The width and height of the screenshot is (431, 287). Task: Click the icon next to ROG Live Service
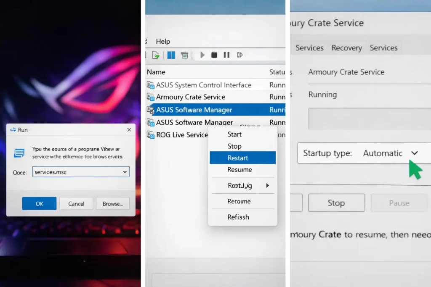pos(150,135)
